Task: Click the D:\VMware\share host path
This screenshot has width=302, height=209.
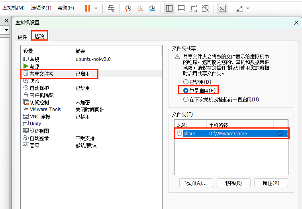Action: [x=228, y=133]
